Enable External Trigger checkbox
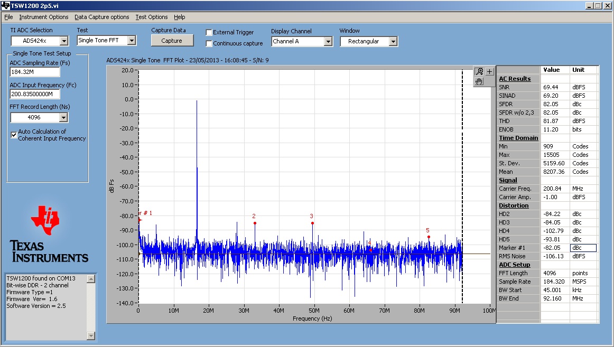 tap(209, 32)
